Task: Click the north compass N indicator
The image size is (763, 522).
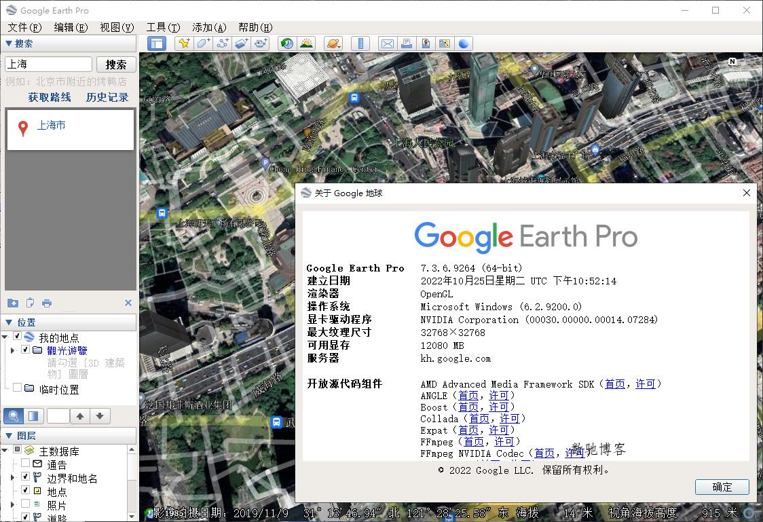Action: pos(732,61)
